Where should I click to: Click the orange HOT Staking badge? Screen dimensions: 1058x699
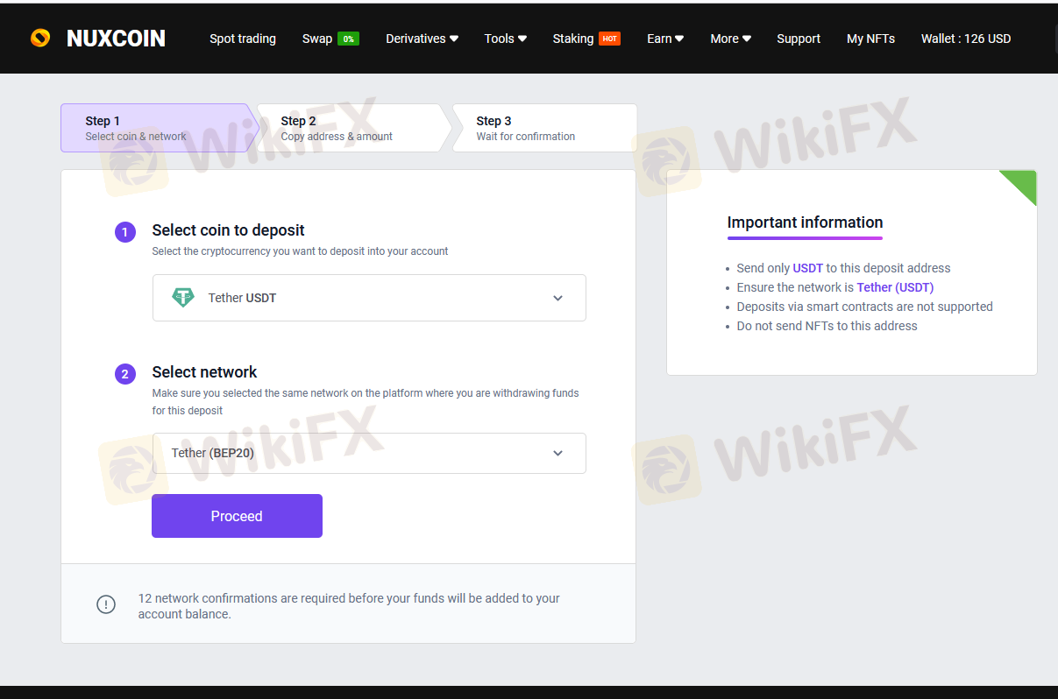(x=610, y=39)
